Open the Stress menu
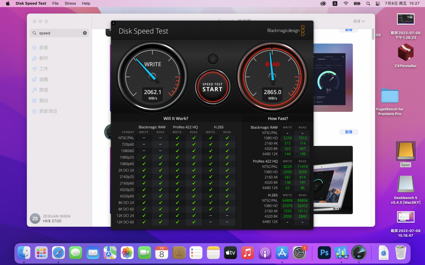The height and width of the screenshot is (265, 425). [x=70, y=3]
